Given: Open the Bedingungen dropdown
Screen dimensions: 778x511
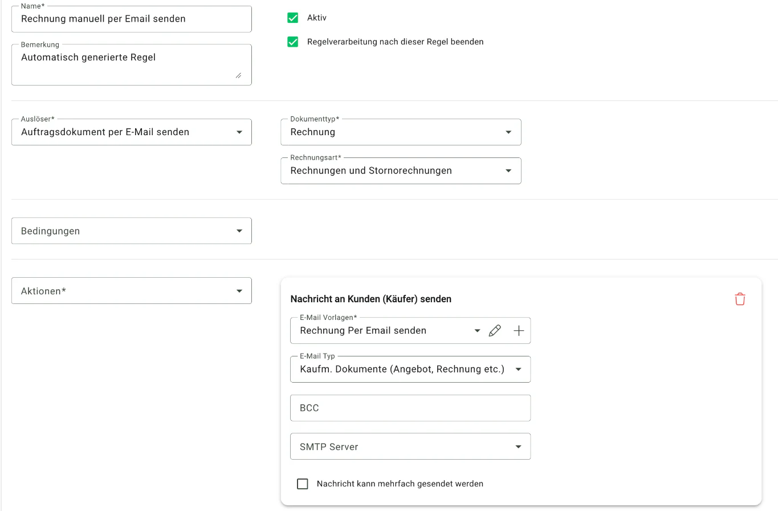Looking at the screenshot, I should 132,231.
